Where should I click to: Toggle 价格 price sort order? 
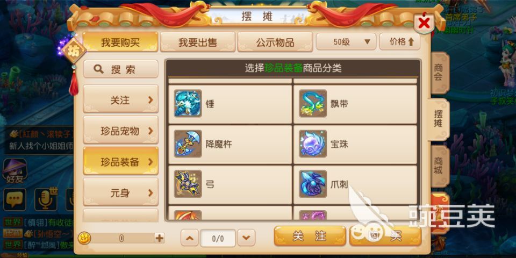point(399,42)
